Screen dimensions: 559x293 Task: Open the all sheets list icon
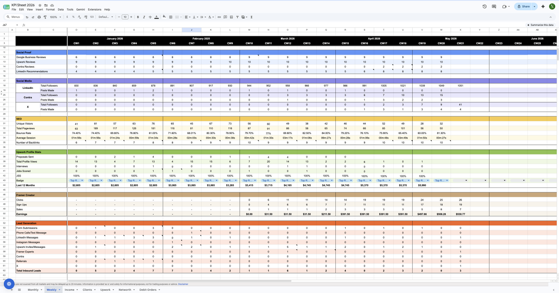point(19,290)
